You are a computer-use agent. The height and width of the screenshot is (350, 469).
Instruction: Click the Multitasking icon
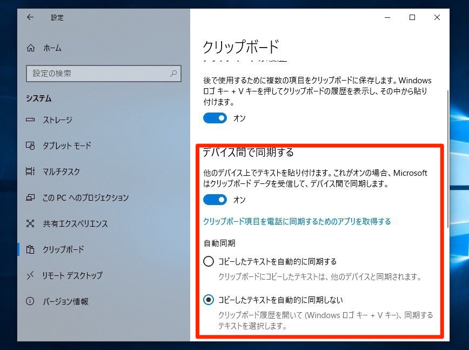pyautogui.click(x=30, y=171)
